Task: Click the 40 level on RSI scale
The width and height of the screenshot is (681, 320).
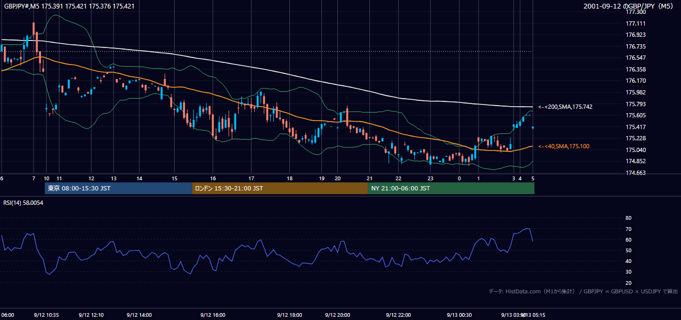Action: tap(628, 261)
